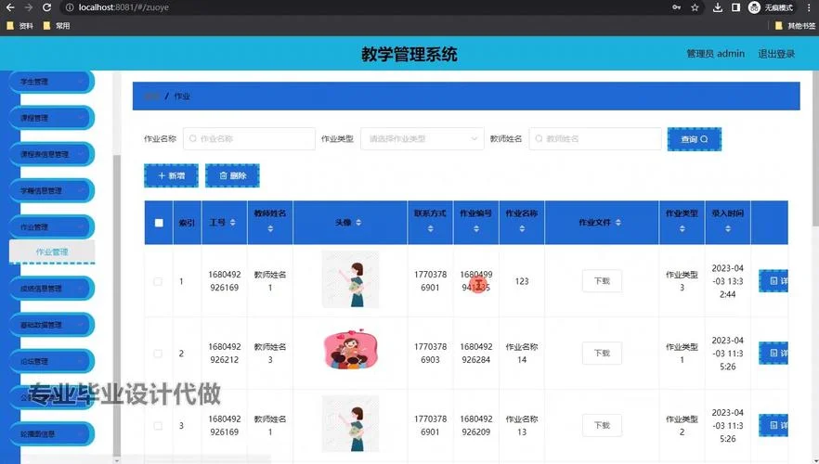
Task: Click the browser forward arrow
Action: pyautogui.click(x=28, y=7)
